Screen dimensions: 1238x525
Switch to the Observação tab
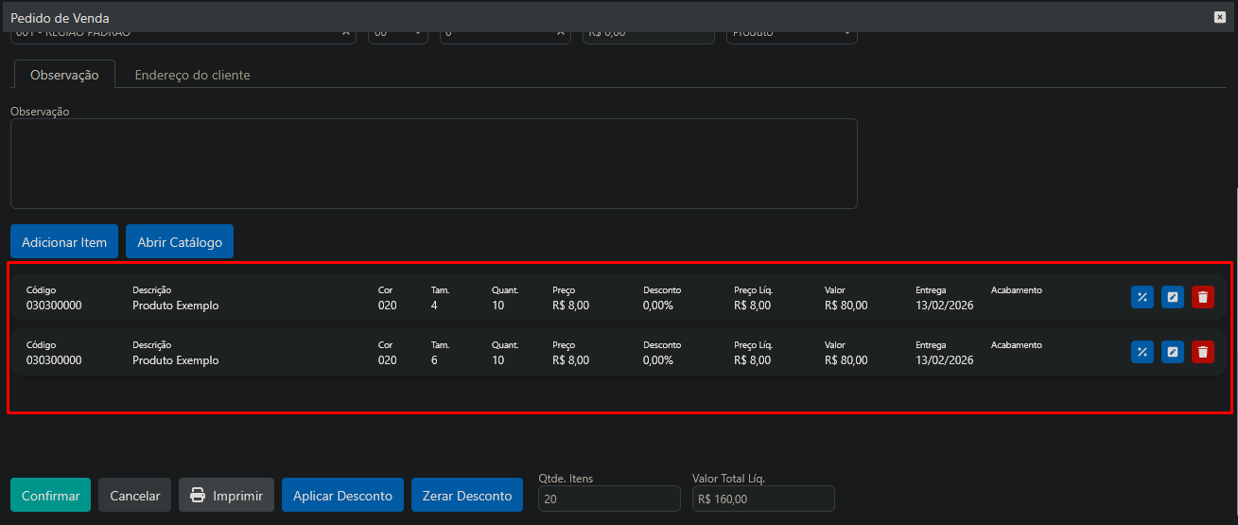click(x=64, y=75)
